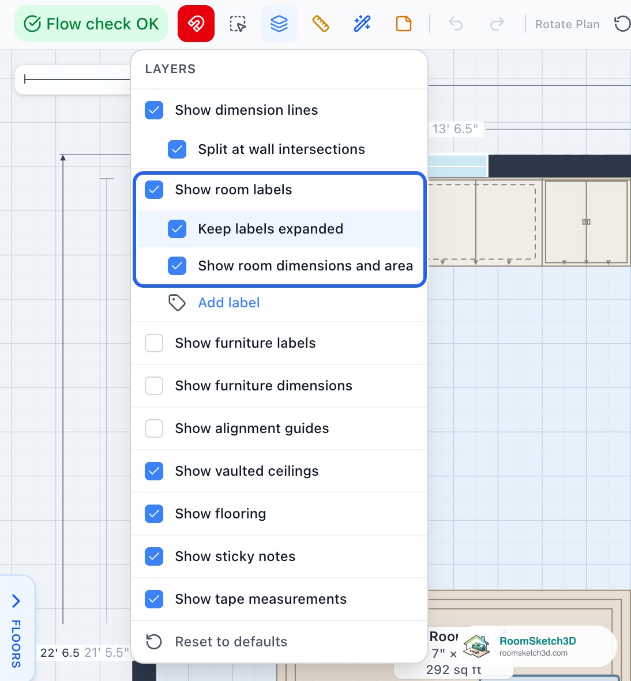The height and width of the screenshot is (681, 631).
Task: Expand the FLOORS side panel chevron
Action: [16, 601]
